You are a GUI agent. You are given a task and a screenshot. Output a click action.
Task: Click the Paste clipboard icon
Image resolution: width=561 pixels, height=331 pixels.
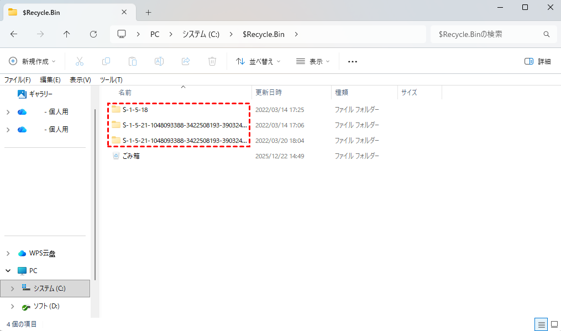tap(133, 61)
